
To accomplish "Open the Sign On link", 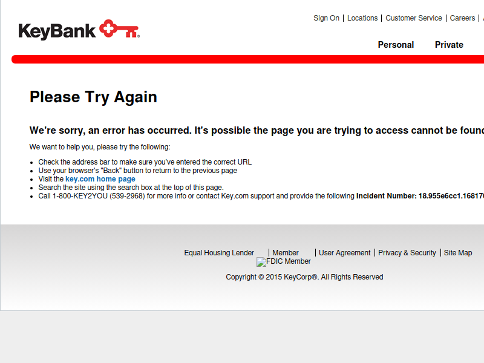I will (326, 18).
